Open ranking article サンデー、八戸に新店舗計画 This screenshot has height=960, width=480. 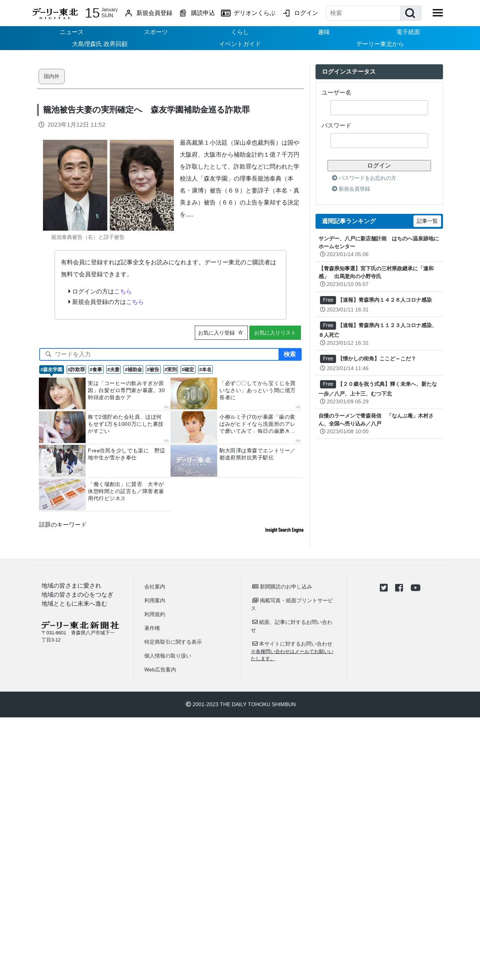click(x=379, y=243)
